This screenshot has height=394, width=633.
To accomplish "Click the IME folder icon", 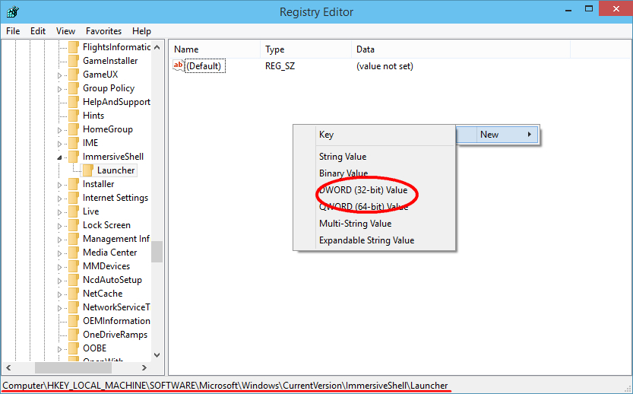I will coord(74,143).
